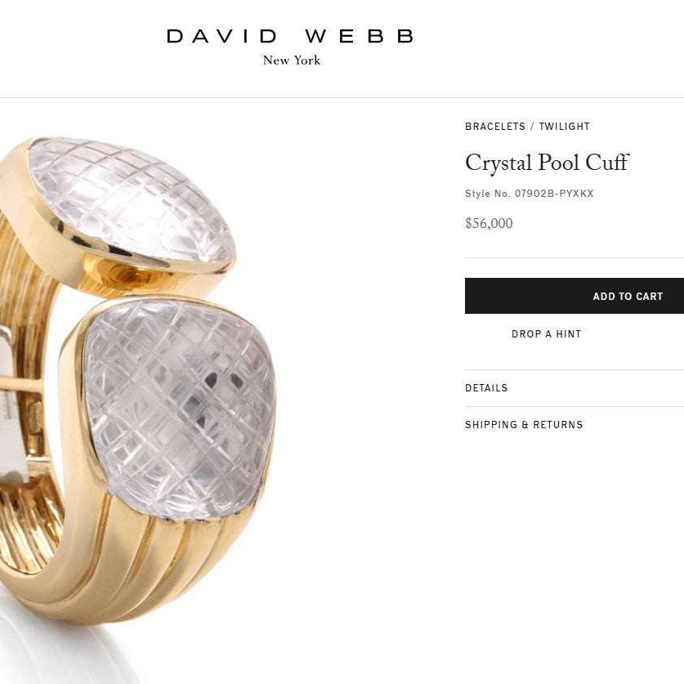684x684 pixels.
Task: Click the upper carved crystal stone
Action: (x=131, y=199)
